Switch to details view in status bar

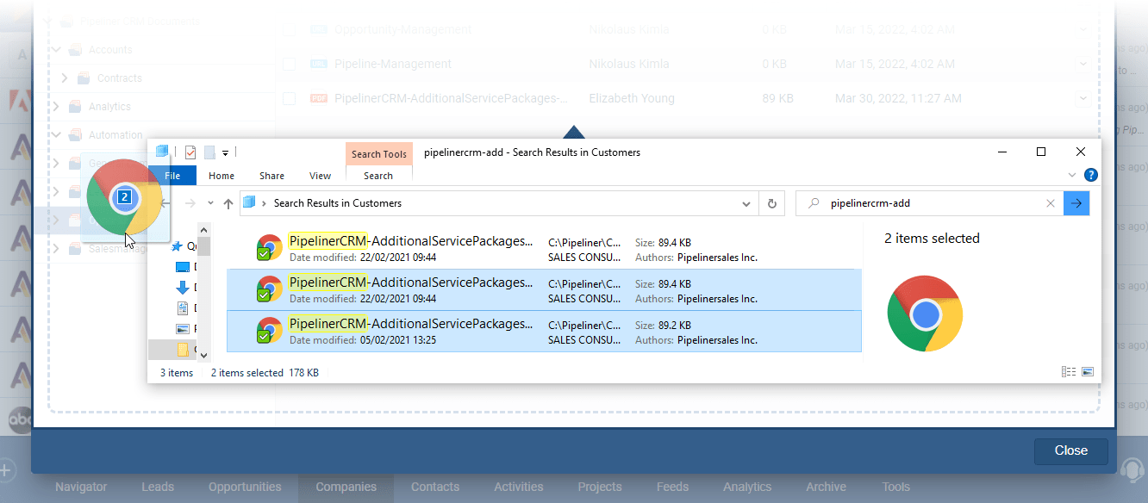[1069, 371]
